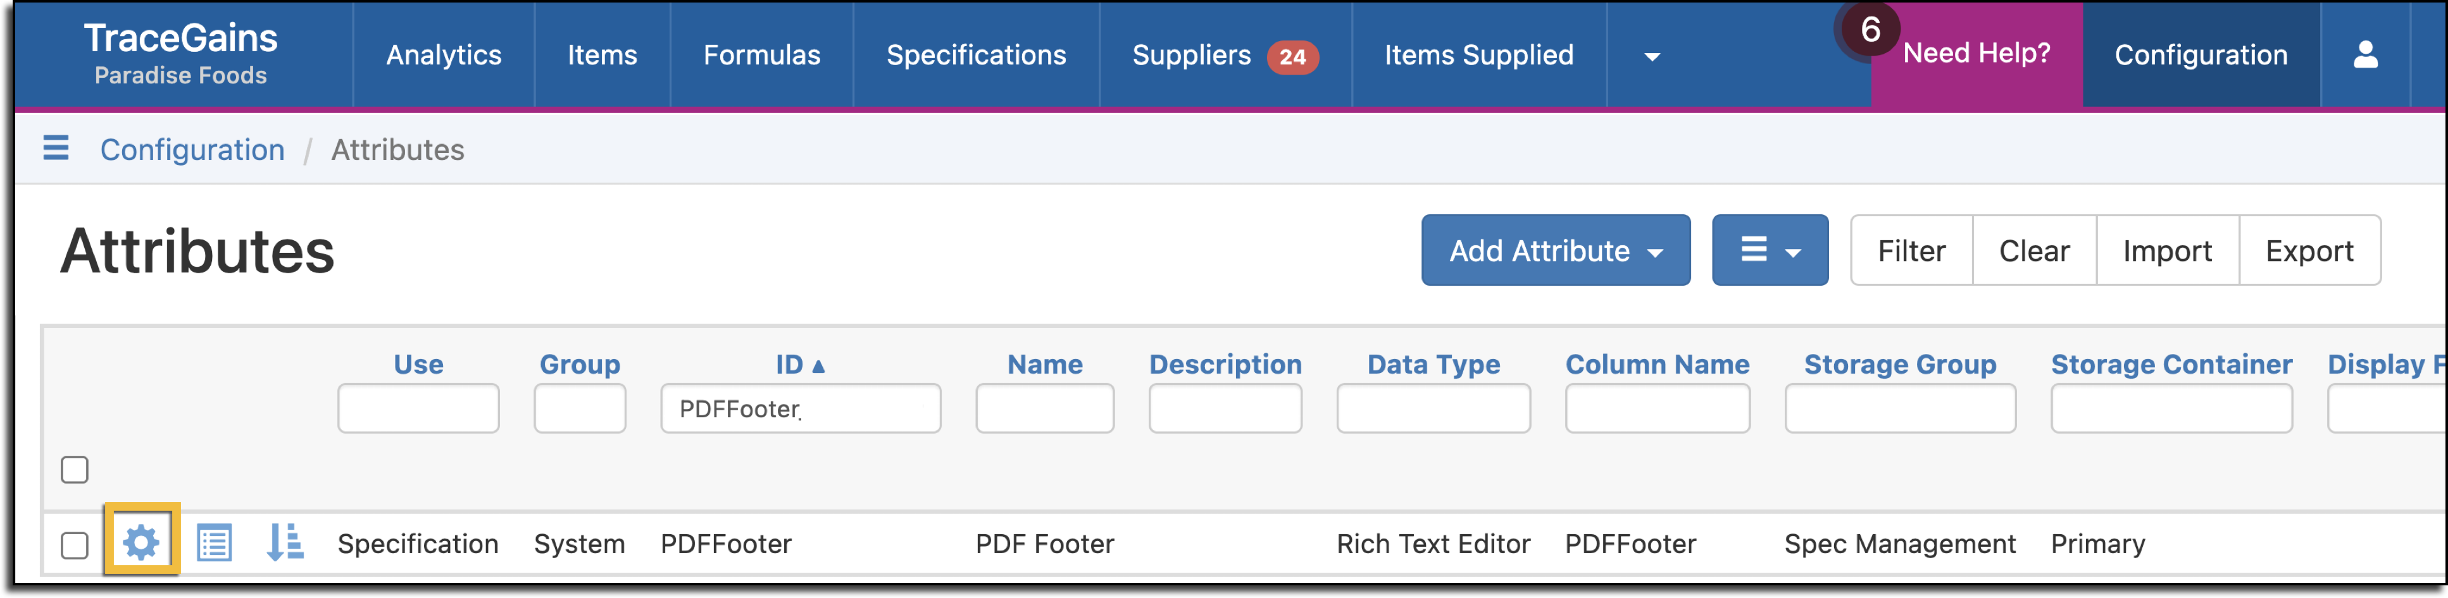Expand the more navigation items caret
This screenshot has width=2448, height=598.
click(1652, 57)
